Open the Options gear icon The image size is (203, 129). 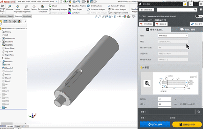94,2
